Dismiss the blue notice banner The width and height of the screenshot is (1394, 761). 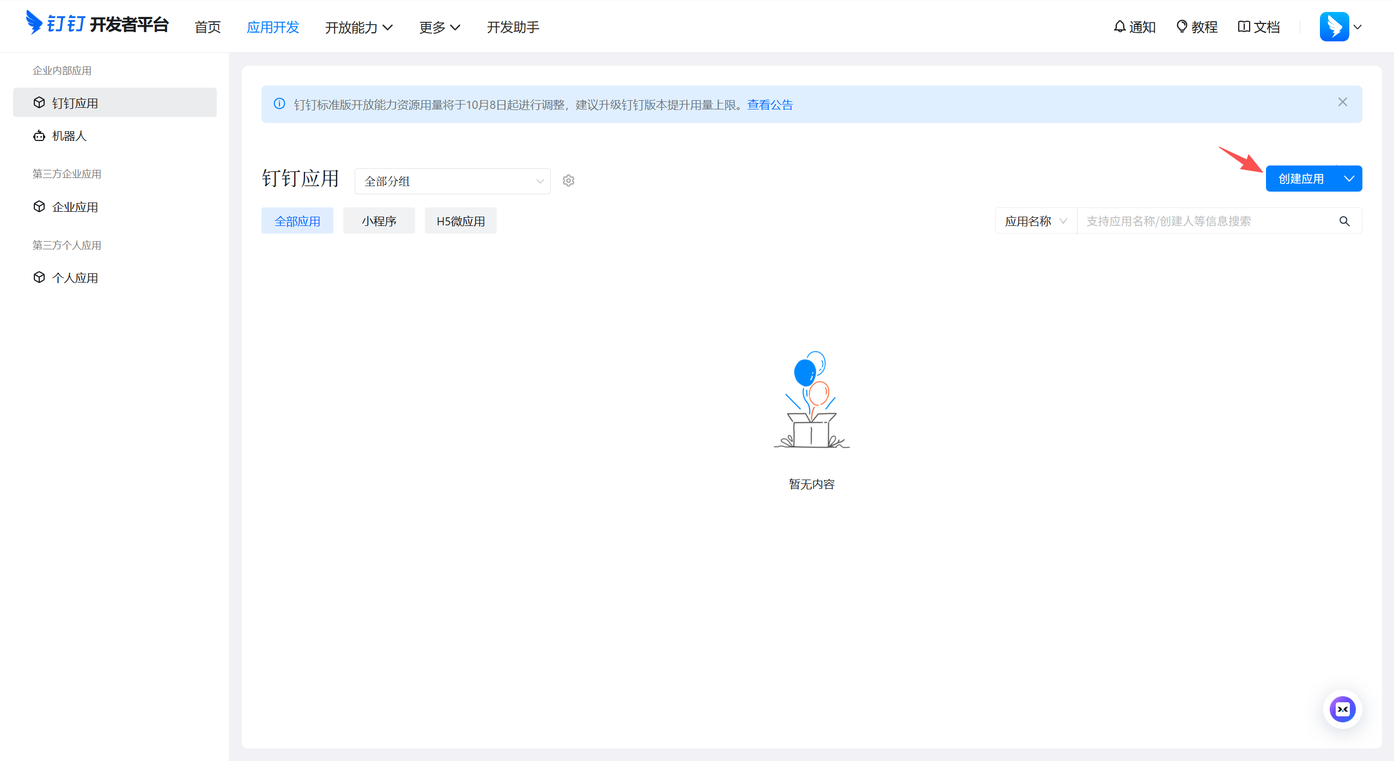[x=1343, y=102]
